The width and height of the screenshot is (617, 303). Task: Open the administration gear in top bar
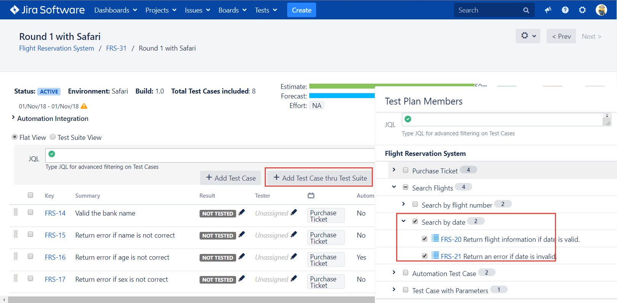[x=582, y=10]
